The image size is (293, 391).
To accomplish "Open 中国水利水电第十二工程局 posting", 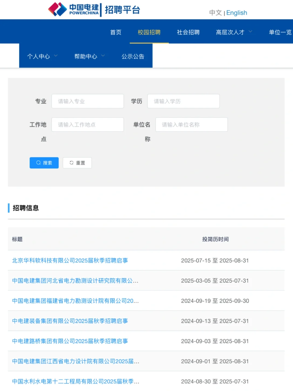I will click(x=76, y=381).
